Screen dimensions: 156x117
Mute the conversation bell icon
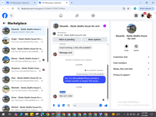coord(126,46)
